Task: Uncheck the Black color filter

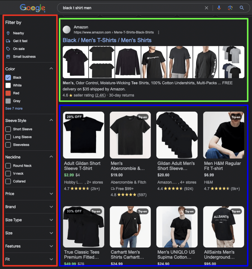Action: [8, 77]
